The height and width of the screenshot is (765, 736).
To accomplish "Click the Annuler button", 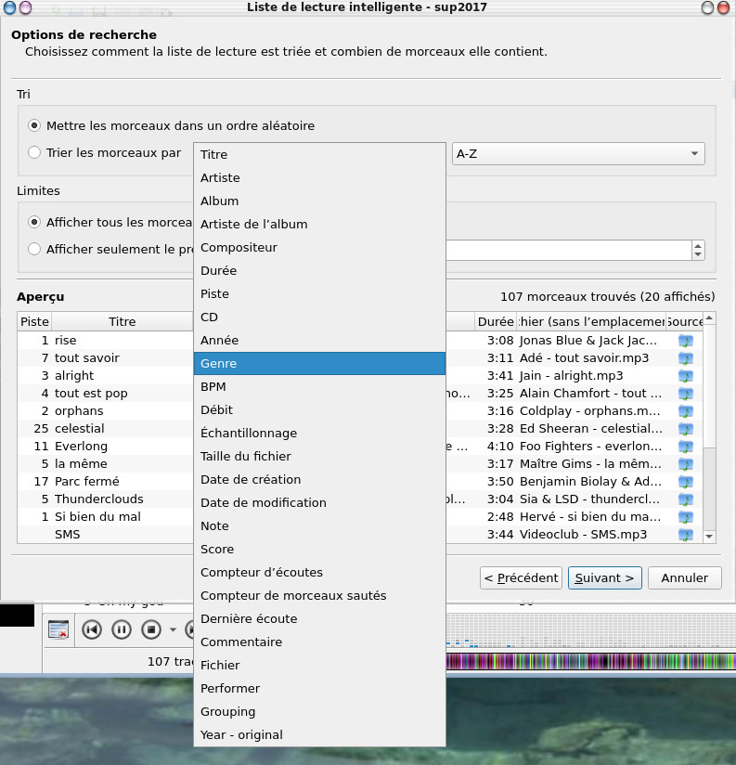I will 684,577.
